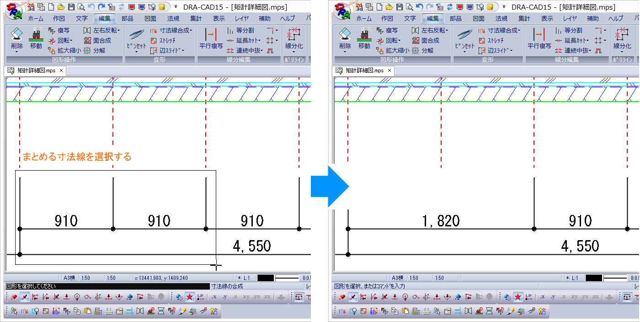Screen dimensions: 640x322
Task: Open the 作図 ribbon tab in left window
Action: [x=59, y=18]
